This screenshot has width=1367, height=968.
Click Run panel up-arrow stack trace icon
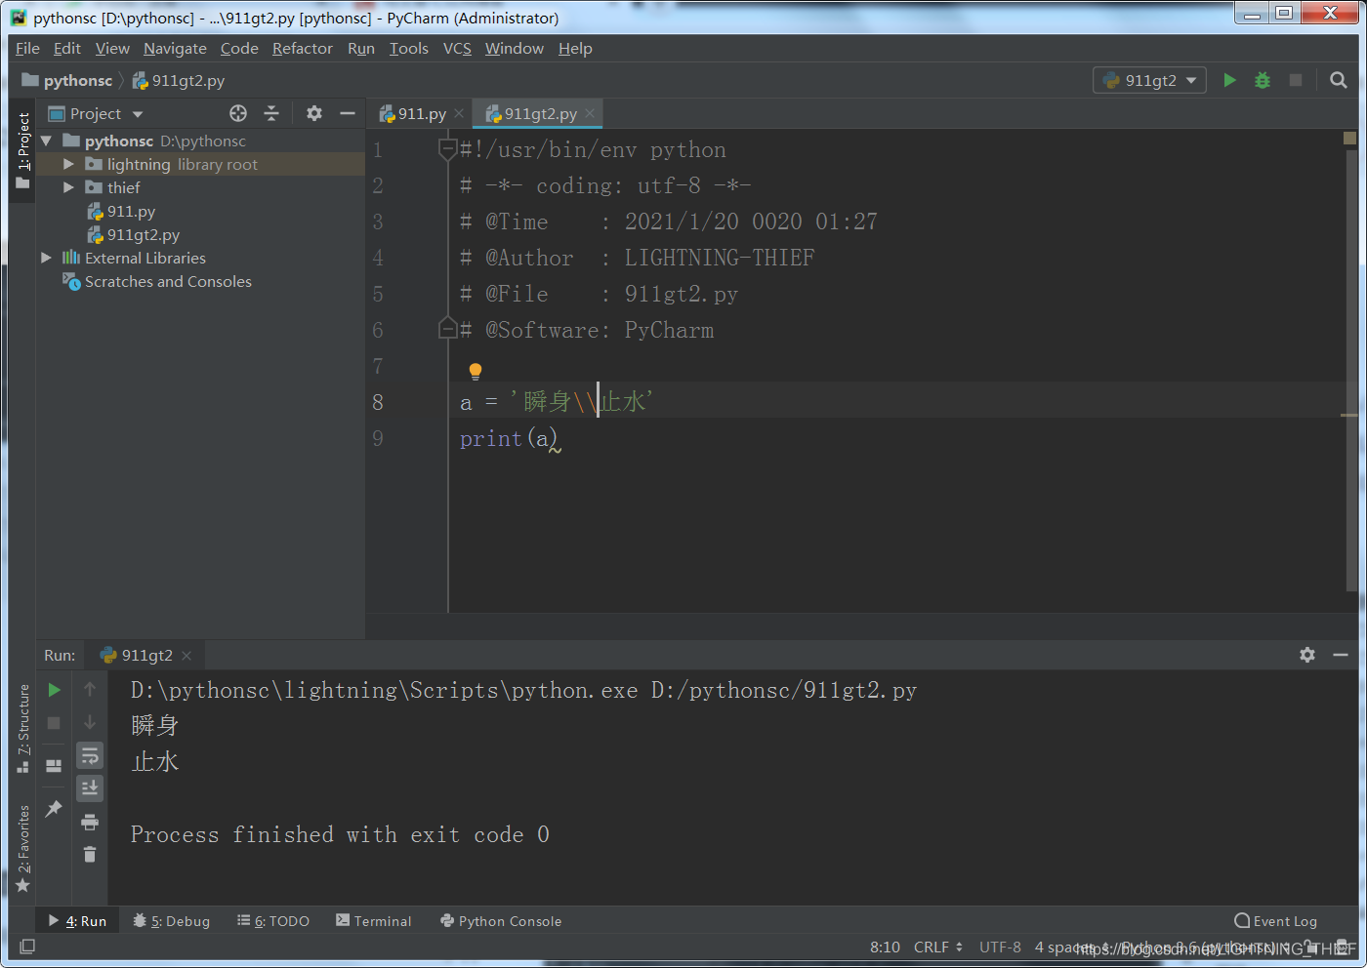pyautogui.click(x=90, y=690)
